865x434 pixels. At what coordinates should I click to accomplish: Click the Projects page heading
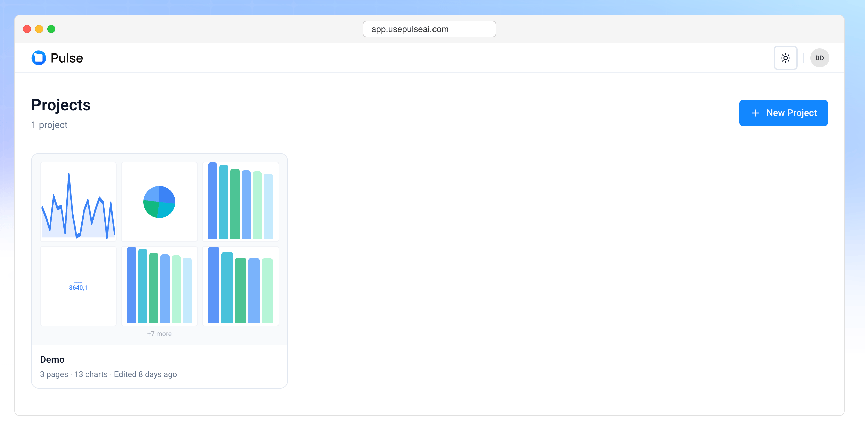[x=61, y=105]
